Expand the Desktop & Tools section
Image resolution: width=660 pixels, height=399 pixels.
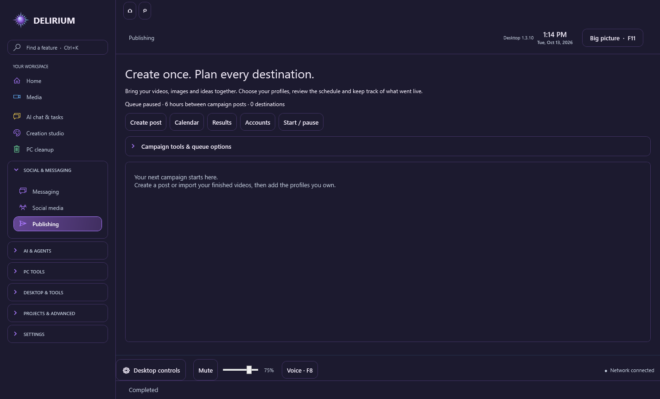tap(57, 292)
